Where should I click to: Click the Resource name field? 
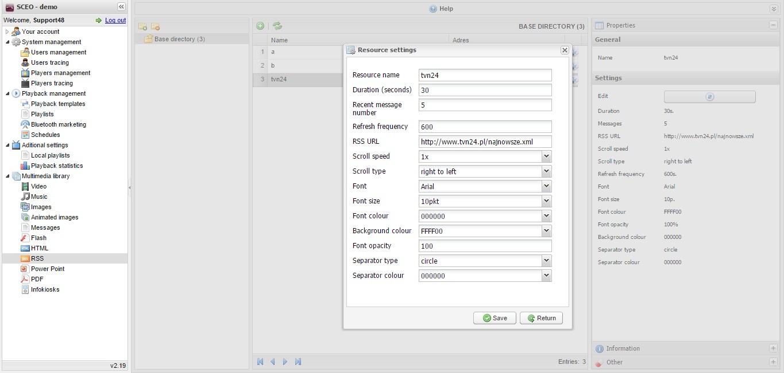(485, 75)
